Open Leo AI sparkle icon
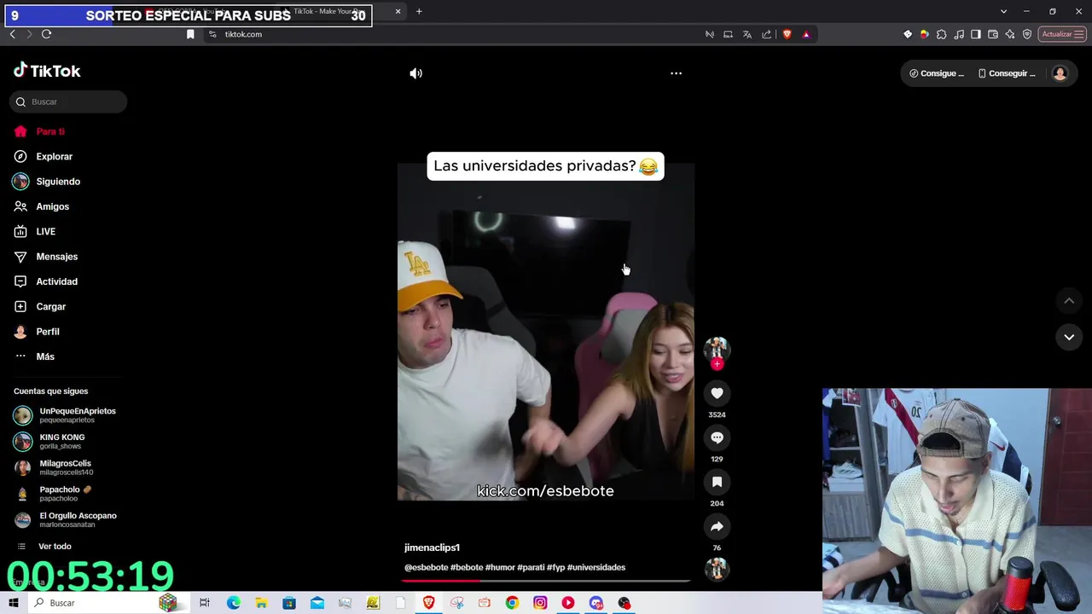The height and width of the screenshot is (614, 1092). point(1010,34)
